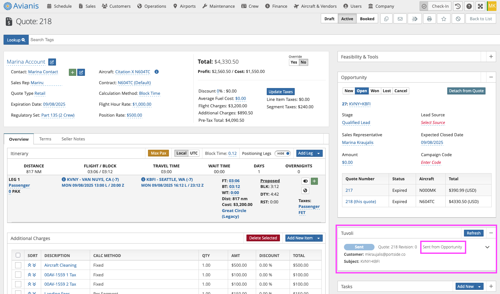Add leg using green plus in Leg 1
Image resolution: width=500 pixels, height=294 pixels.
point(314,181)
